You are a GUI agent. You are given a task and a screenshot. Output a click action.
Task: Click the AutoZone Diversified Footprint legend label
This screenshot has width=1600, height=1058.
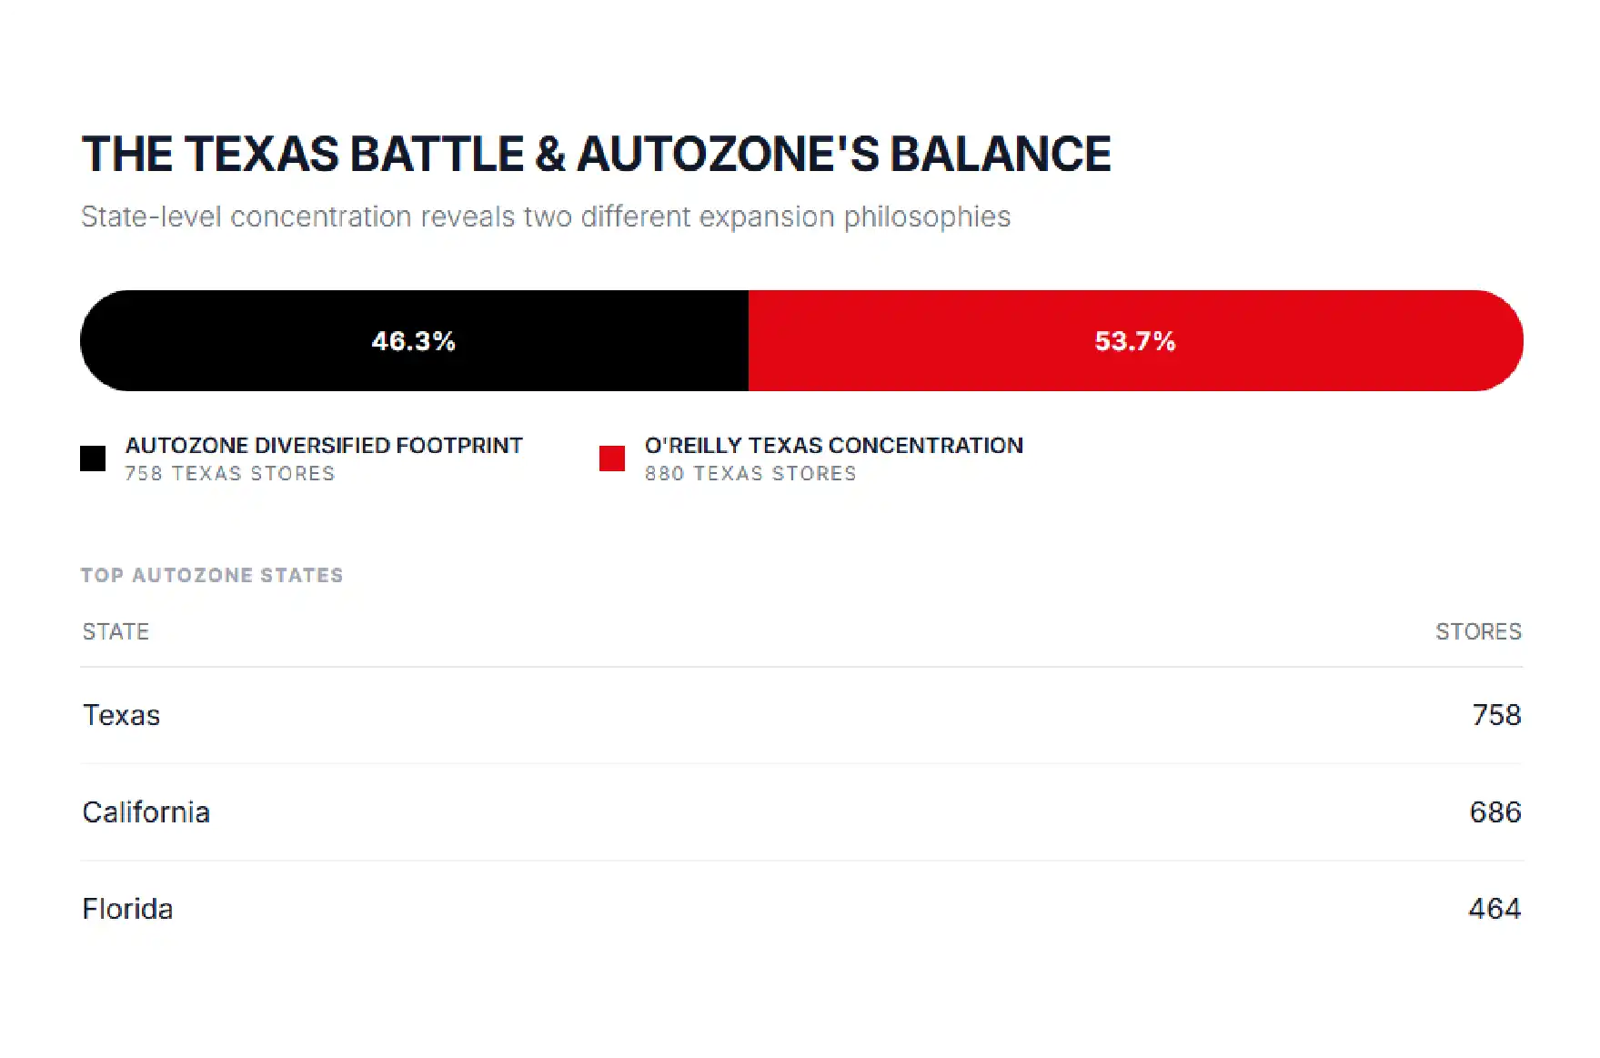pyautogui.click(x=324, y=446)
